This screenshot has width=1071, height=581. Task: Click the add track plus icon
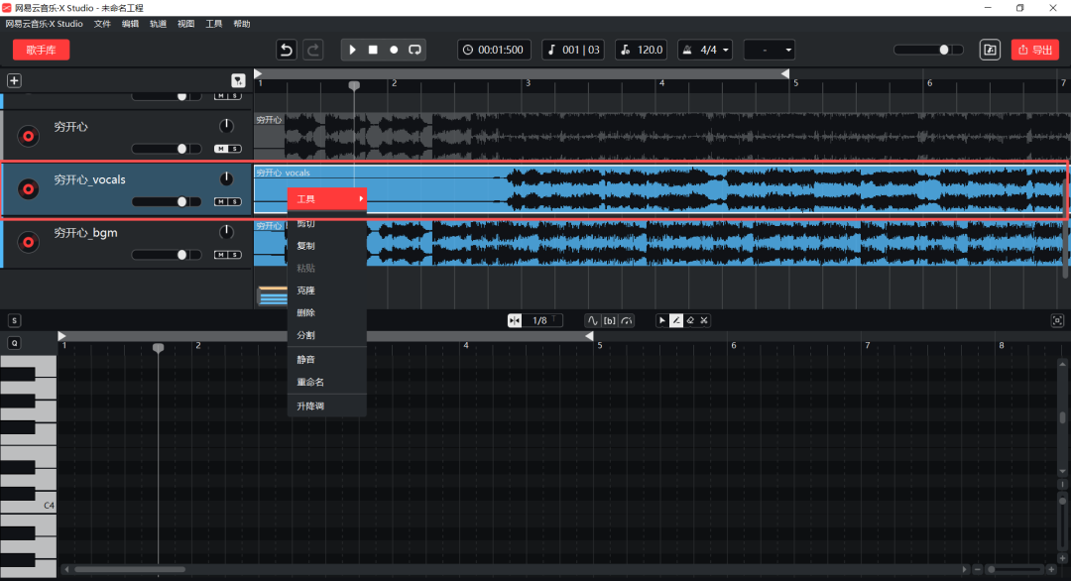pyautogui.click(x=14, y=81)
